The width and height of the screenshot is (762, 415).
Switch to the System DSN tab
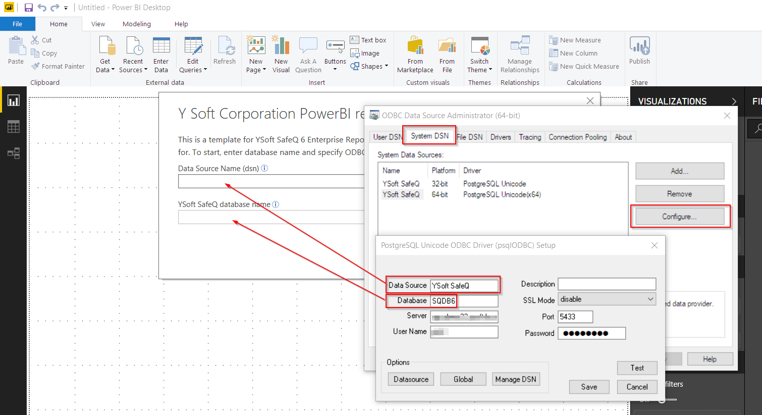click(x=429, y=136)
